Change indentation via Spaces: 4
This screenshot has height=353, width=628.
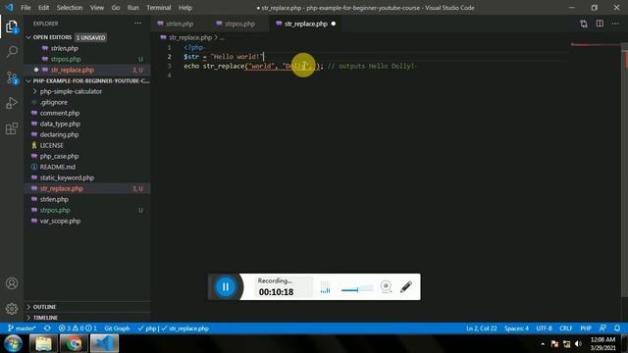(x=516, y=328)
